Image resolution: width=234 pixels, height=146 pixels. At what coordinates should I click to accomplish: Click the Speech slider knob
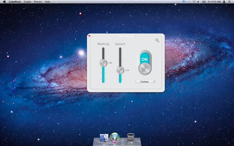tap(120, 70)
